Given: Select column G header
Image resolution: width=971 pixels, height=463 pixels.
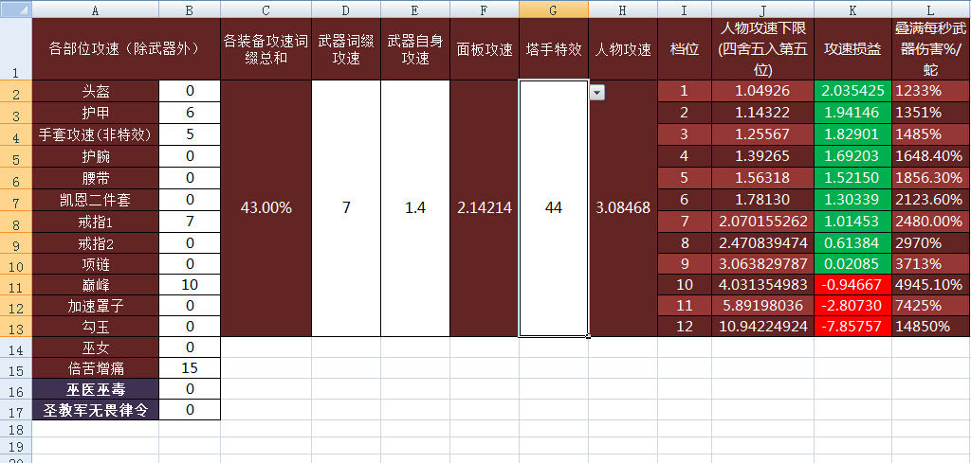Looking at the screenshot, I should pos(554,9).
